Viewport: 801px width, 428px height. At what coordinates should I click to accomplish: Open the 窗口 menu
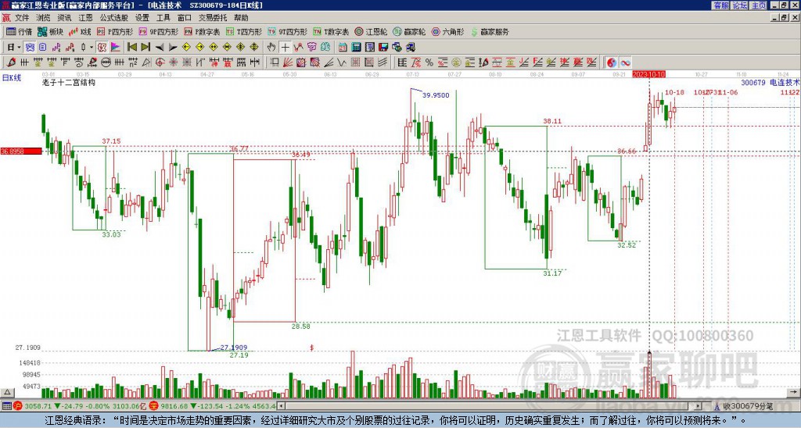[185, 18]
